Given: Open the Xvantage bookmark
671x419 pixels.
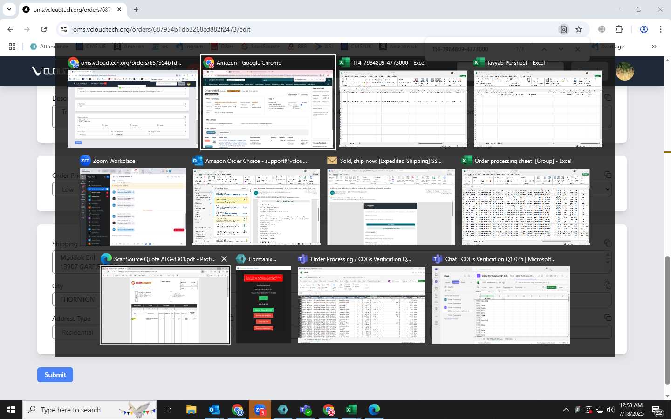Looking at the screenshot, I should pyautogui.click(x=608, y=47).
